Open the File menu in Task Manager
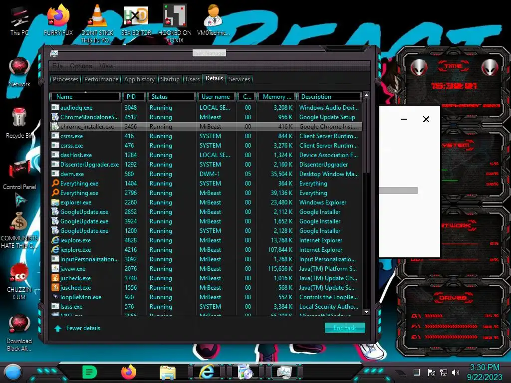 (58, 66)
